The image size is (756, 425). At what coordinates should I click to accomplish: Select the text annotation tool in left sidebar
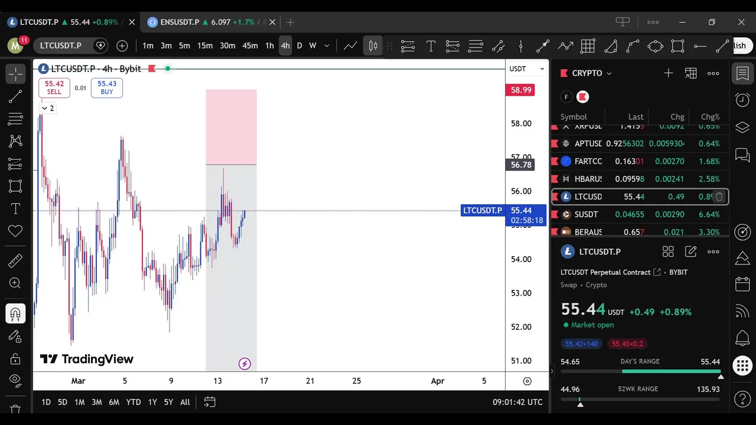(x=16, y=208)
